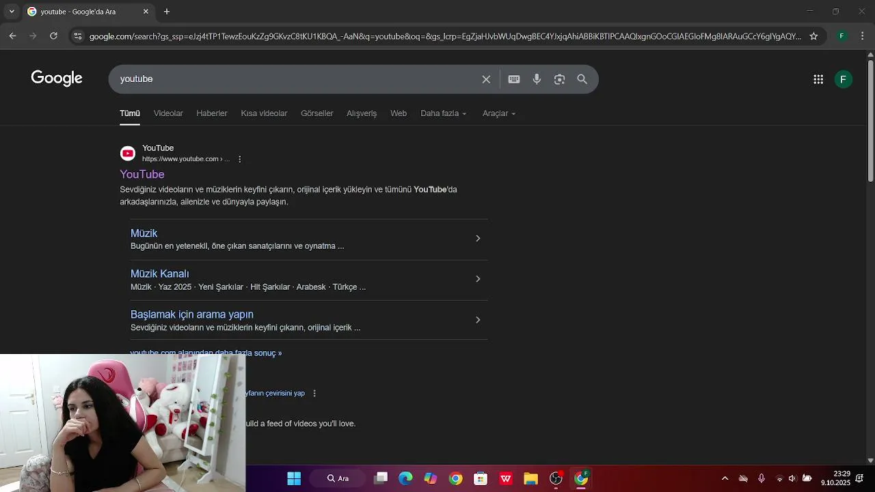Open Chrome three-dot menu

[862, 36]
